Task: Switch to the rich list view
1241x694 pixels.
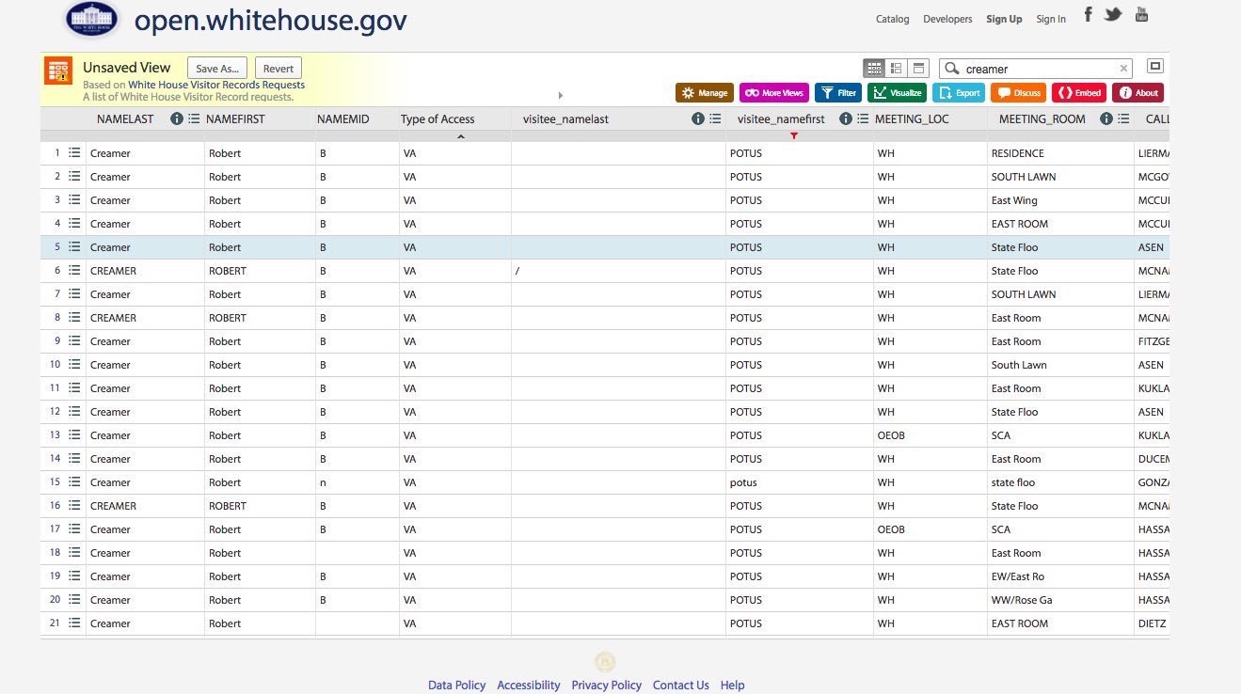Action: (896, 68)
